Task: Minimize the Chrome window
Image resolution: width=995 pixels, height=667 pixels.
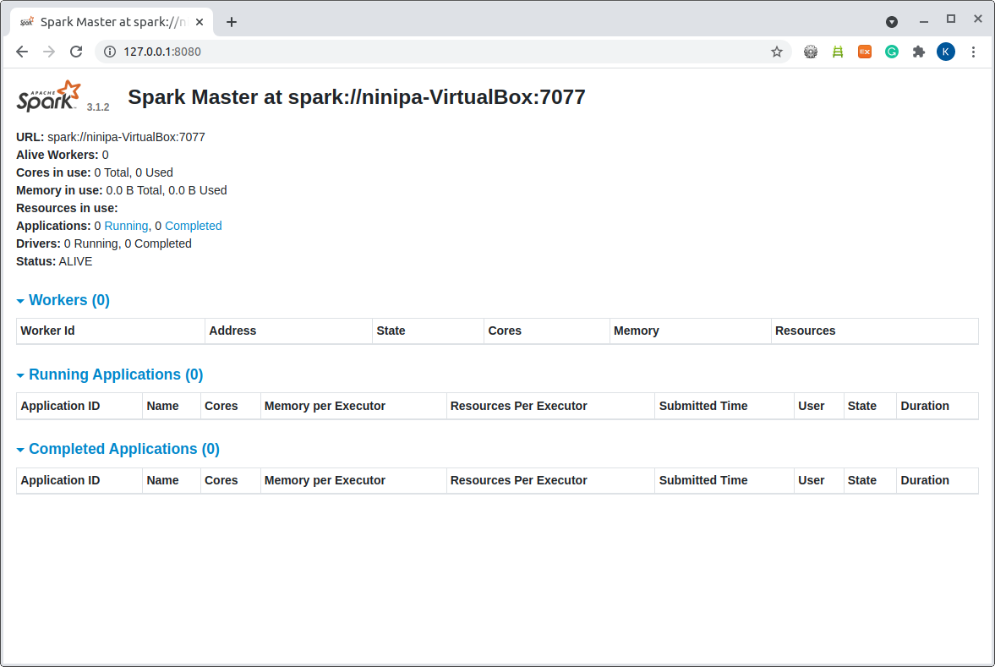Action: tap(924, 22)
